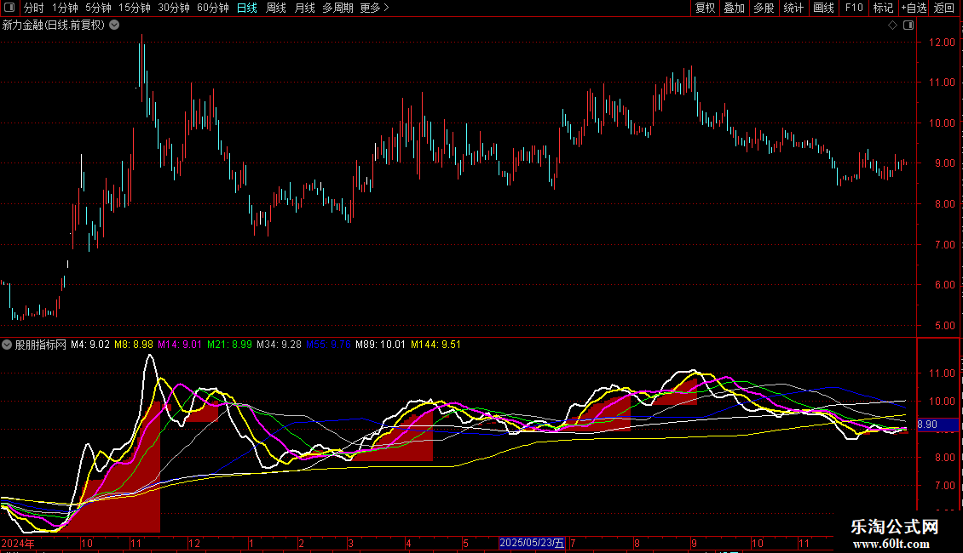
Task: Click the 复权 adjustment button
Action: pos(705,9)
